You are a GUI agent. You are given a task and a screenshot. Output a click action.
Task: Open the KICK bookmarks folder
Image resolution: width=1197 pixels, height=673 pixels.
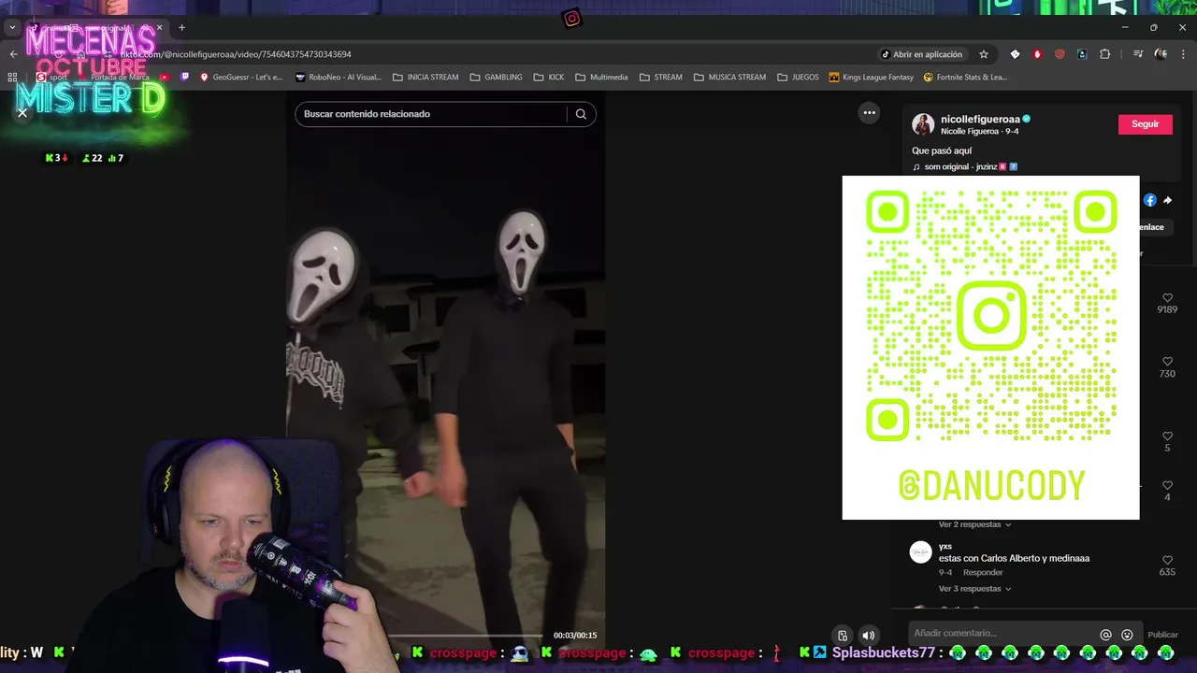pyautogui.click(x=549, y=78)
